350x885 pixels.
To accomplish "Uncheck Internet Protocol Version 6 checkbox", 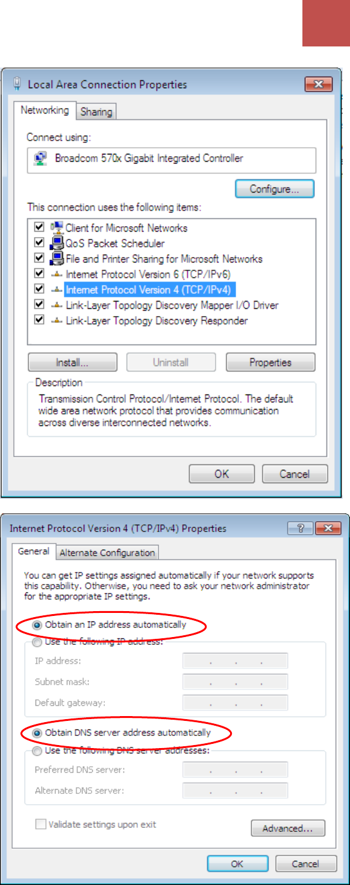I will (x=39, y=274).
